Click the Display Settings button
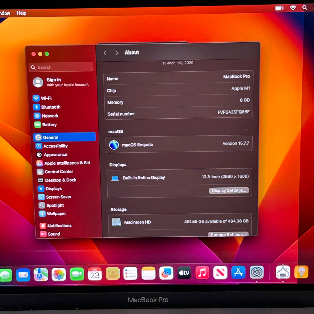Image resolution: width=314 pixels, height=314 pixels. point(229,190)
